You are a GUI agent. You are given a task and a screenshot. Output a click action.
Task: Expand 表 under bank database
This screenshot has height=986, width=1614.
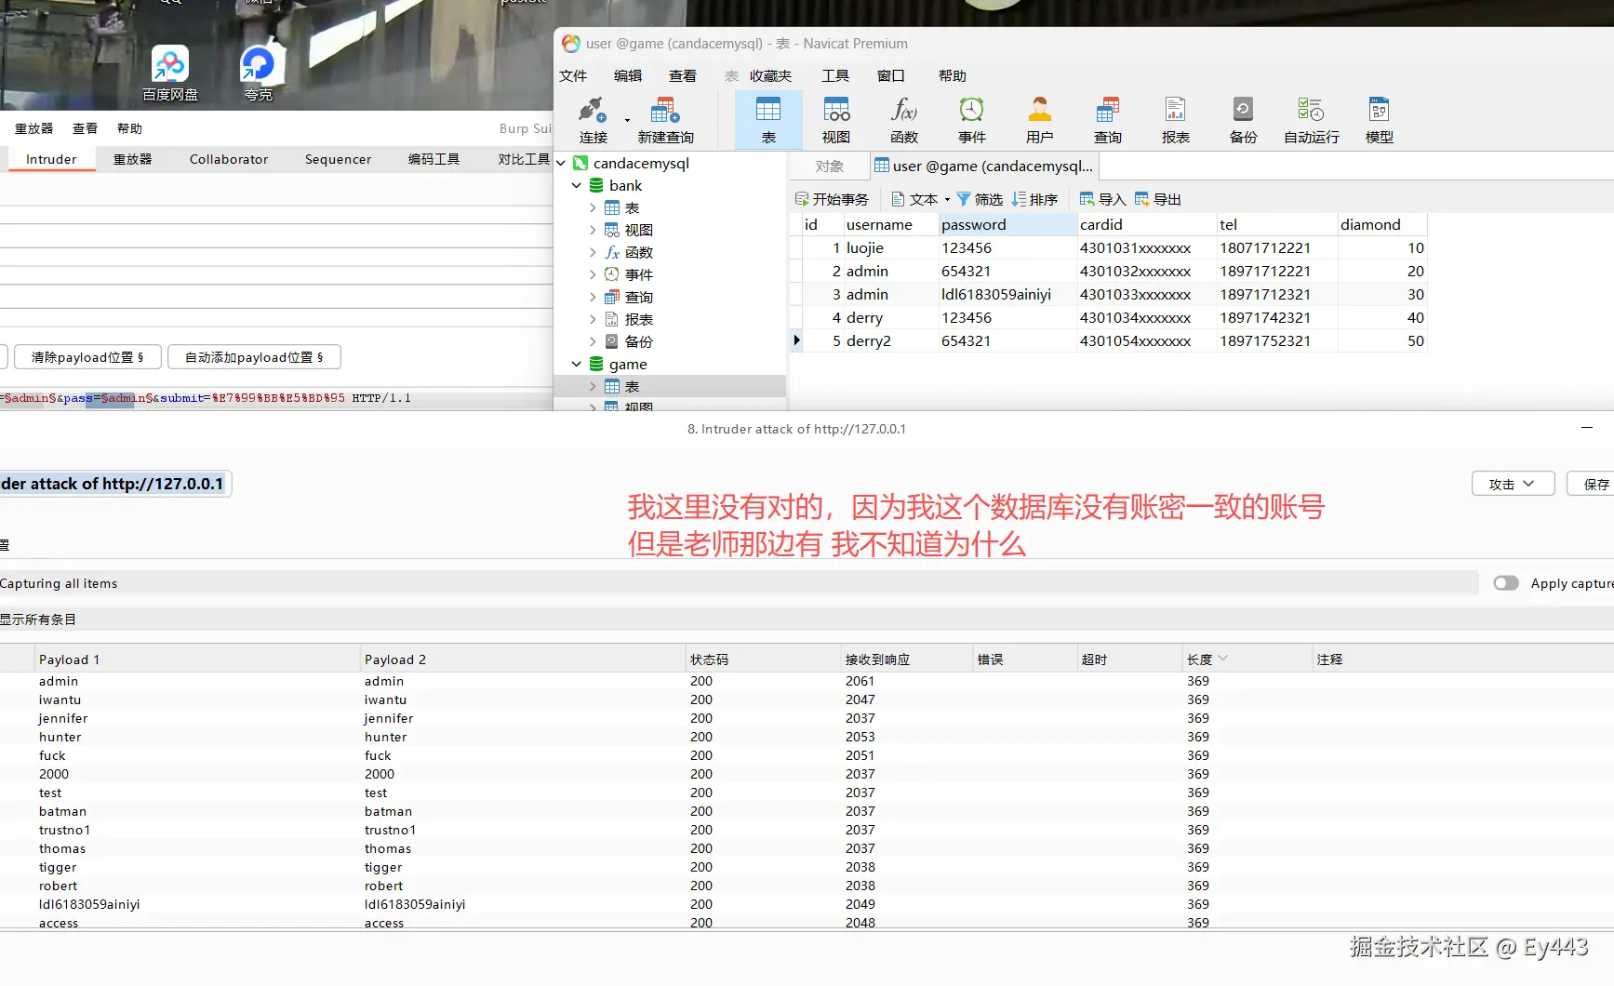coord(593,207)
